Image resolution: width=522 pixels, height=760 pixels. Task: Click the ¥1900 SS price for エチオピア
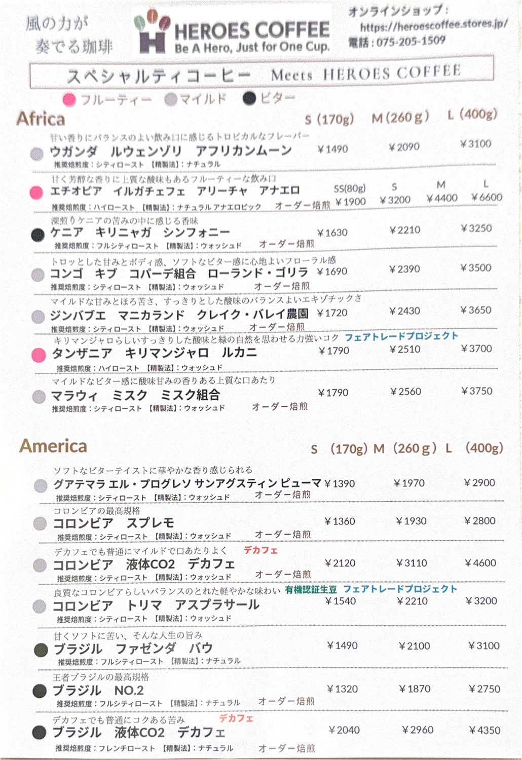[x=350, y=202]
